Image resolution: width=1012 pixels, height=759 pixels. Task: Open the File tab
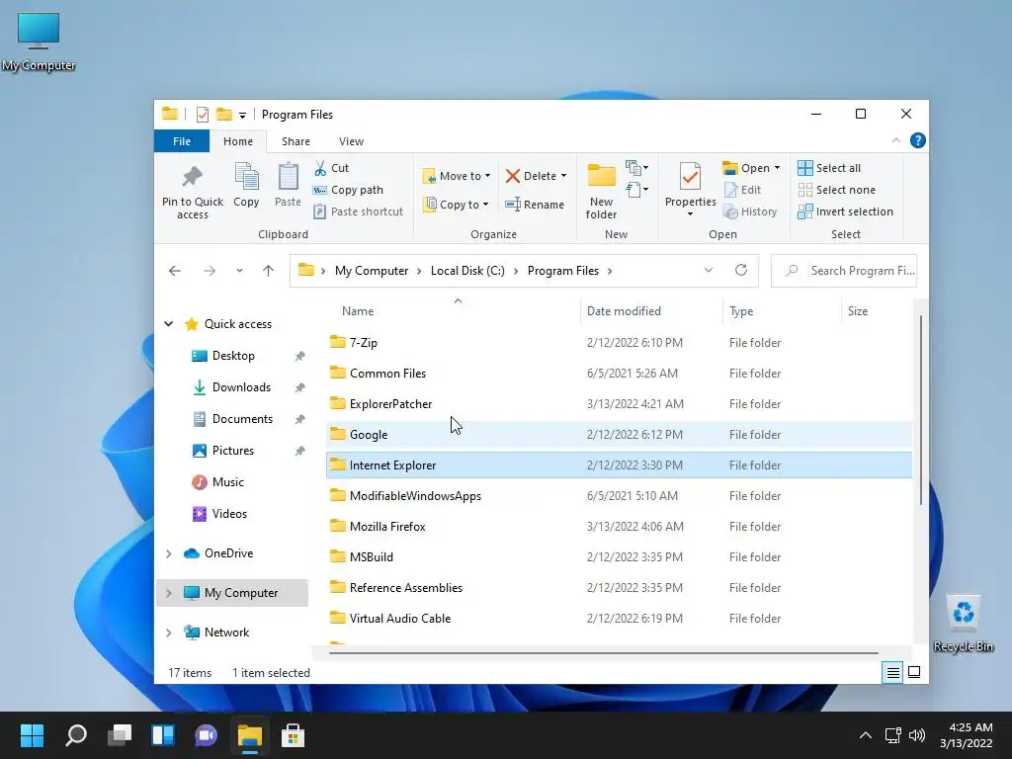pos(182,141)
